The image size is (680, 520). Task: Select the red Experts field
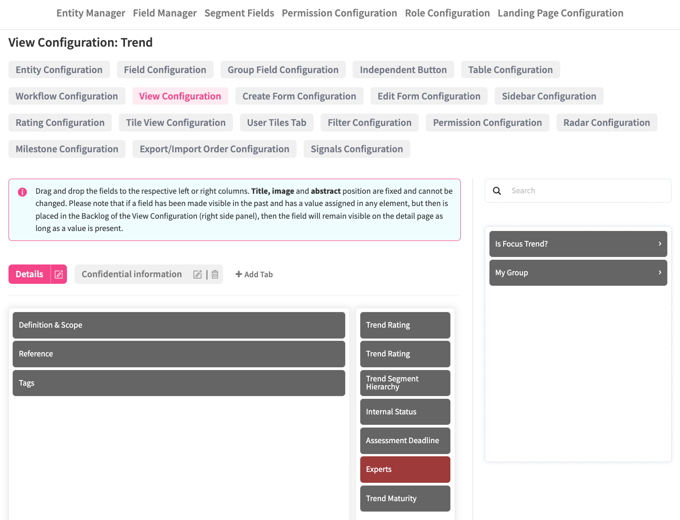(x=405, y=470)
